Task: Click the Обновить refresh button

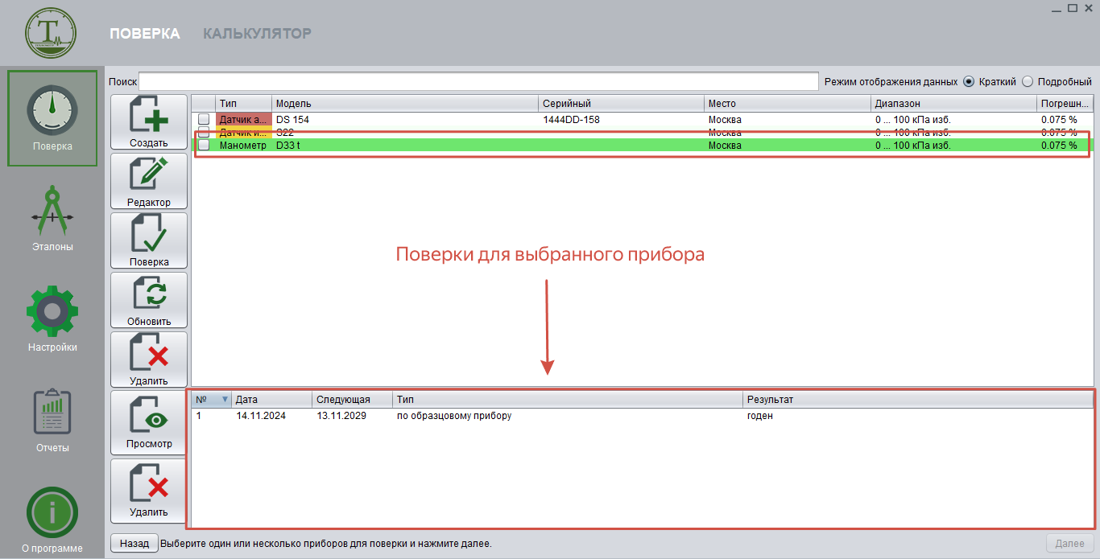Action: (x=149, y=301)
